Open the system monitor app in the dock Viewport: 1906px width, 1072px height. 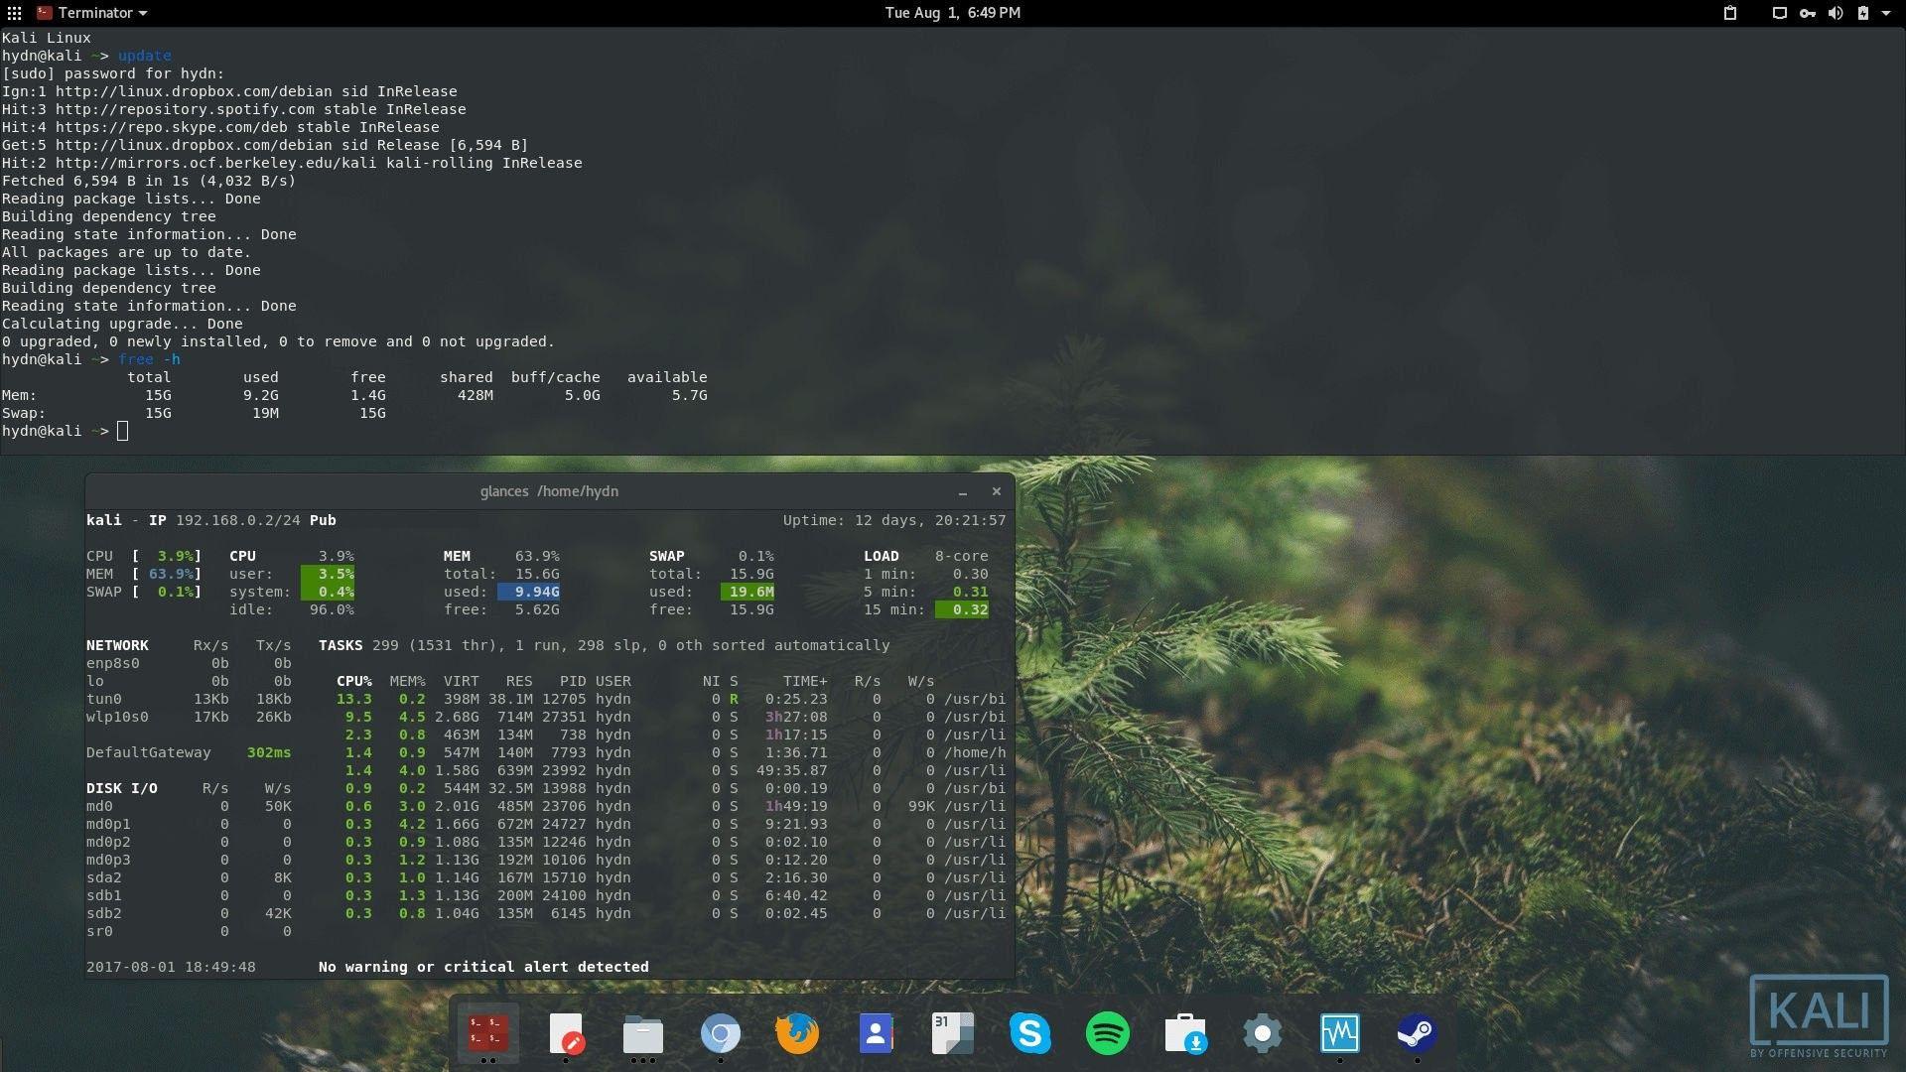pyautogui.click(x=1339, y=1033)
